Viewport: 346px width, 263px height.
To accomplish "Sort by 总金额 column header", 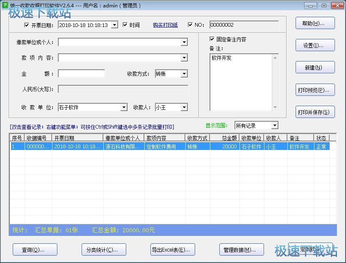I will click(225, 138).
